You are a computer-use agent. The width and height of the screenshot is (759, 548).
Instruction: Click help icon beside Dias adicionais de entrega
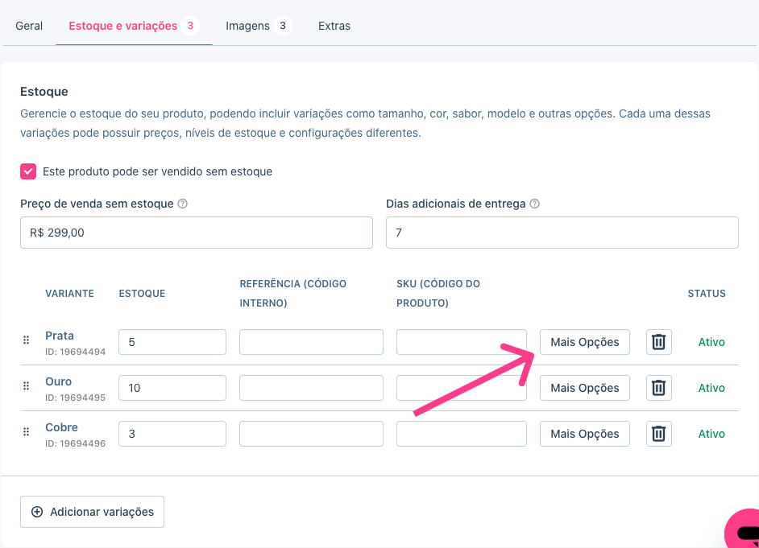coord(534,204)
